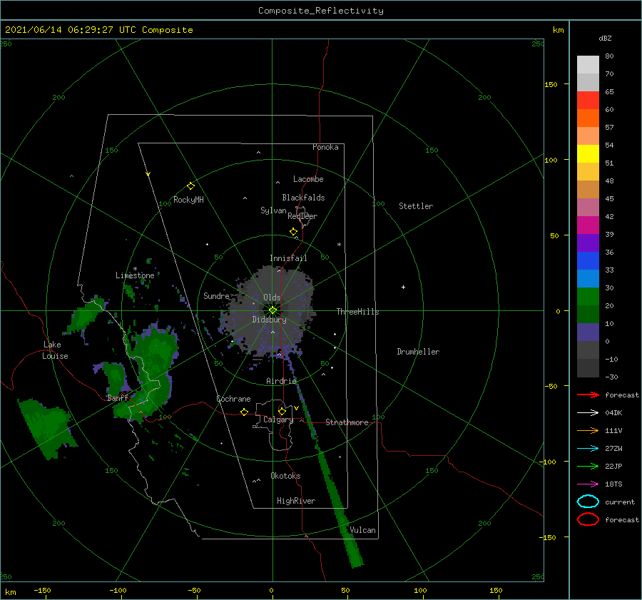Image resolution: width=642 pixels, height=600 pixels.
Task: Click the Vulcan label
Action: click(363, 530)
